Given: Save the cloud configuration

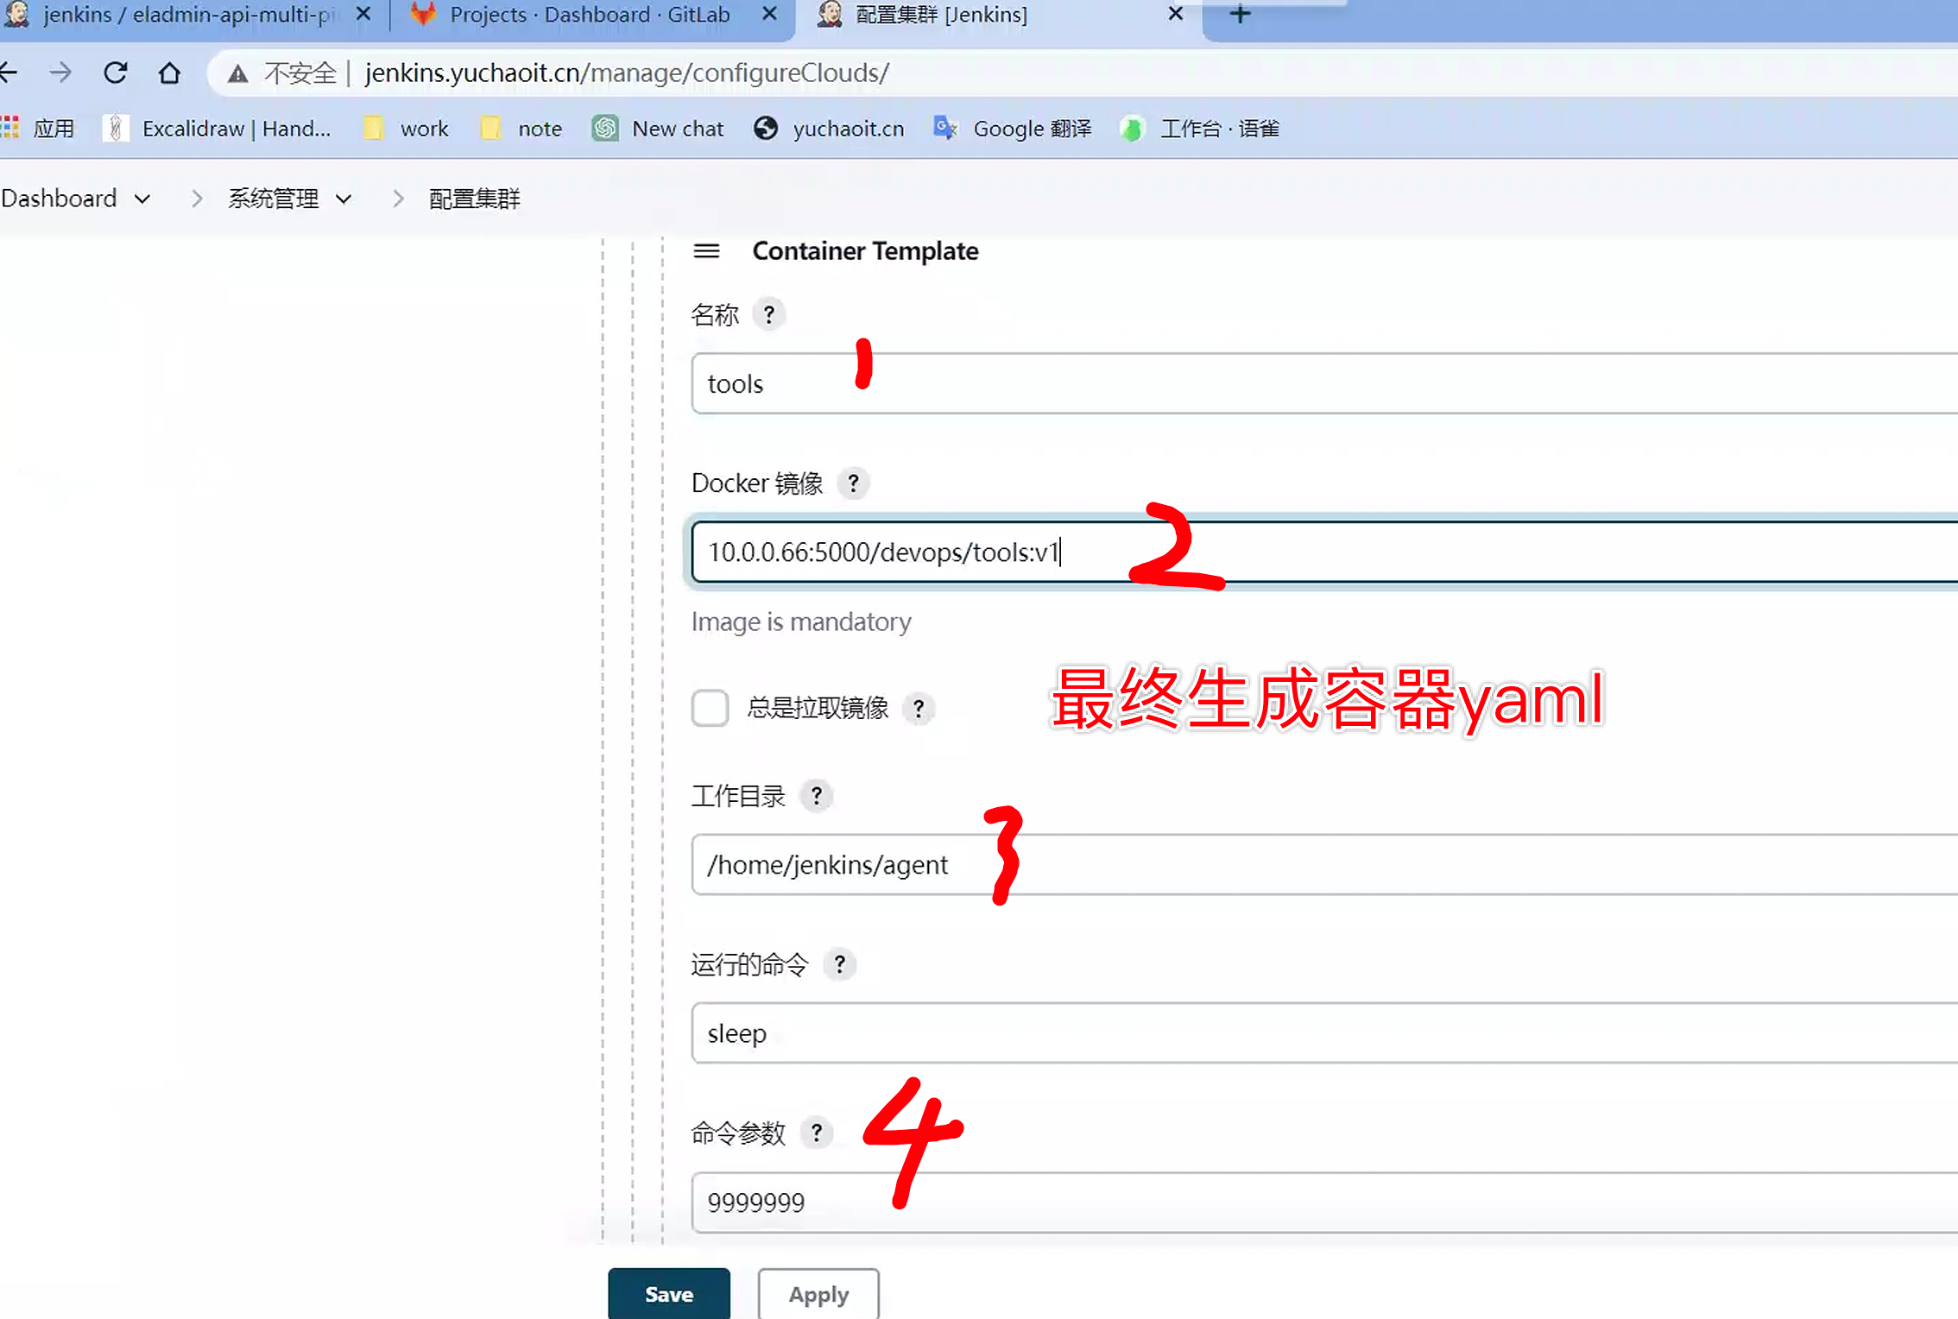Looking at the screenshot, I should point(668,1294).
